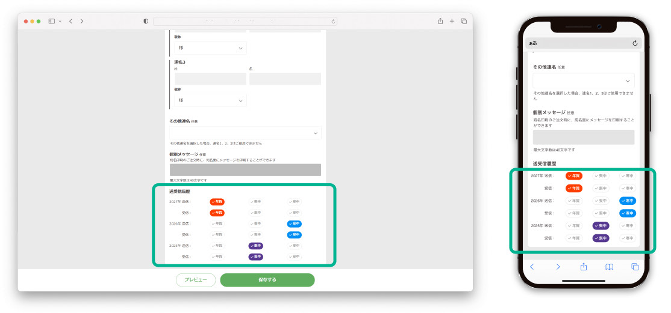Click the desktop 送受信履歴 heading
Image resolution: width=671 pixels, height=313 pixels.
[179, 192]
